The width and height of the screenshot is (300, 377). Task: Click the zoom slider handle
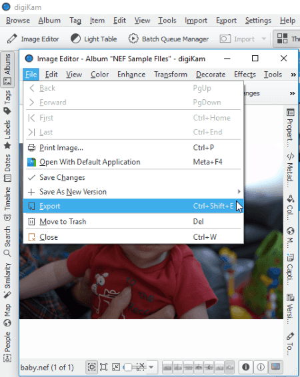pos(128,367)
